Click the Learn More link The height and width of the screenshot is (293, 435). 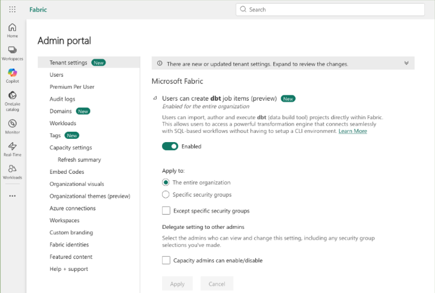click(x=353, y=131)
